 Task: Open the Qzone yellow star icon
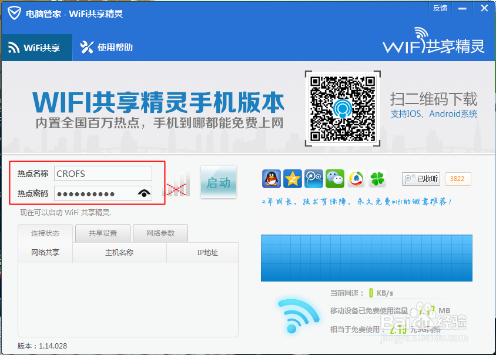click(293, 179)
